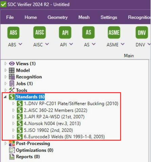Click the Views eye icon

click(12, 64)
